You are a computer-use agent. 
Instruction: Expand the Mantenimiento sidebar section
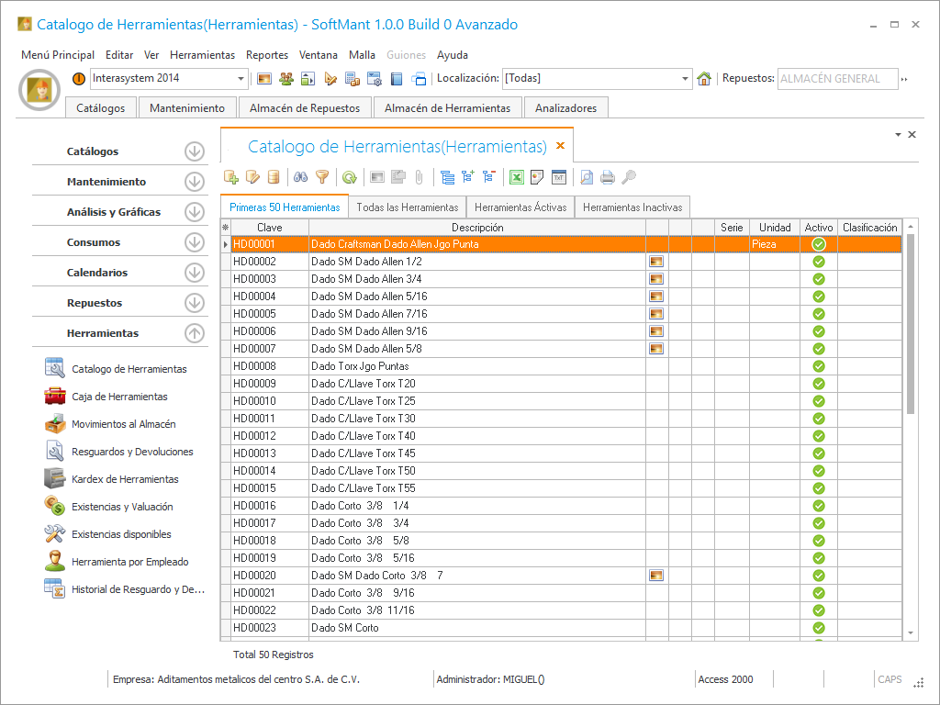[194, 182]
